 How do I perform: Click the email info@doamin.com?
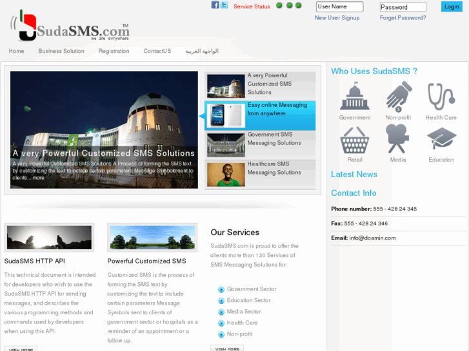[x=372, y=238]
